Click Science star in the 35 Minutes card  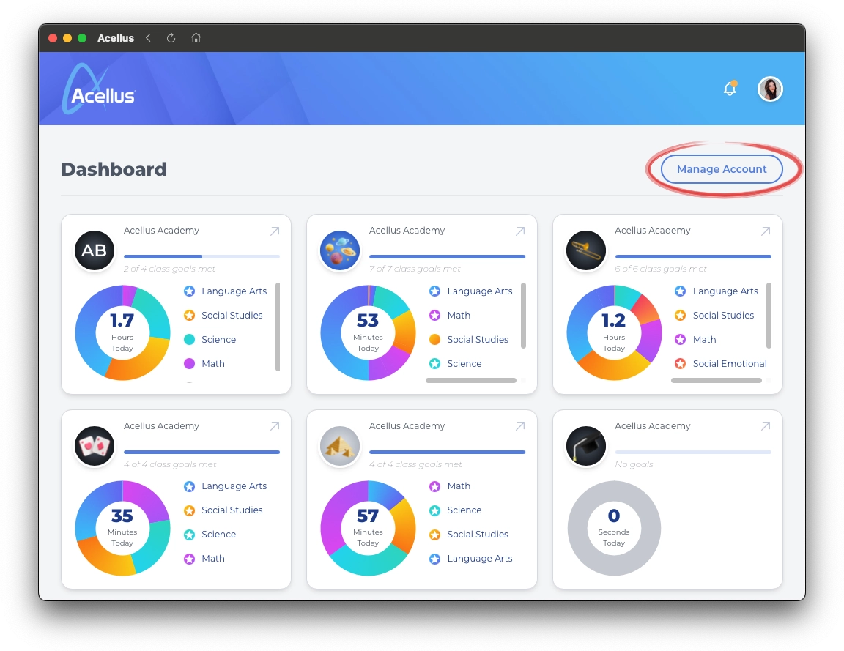click(190, 535)
